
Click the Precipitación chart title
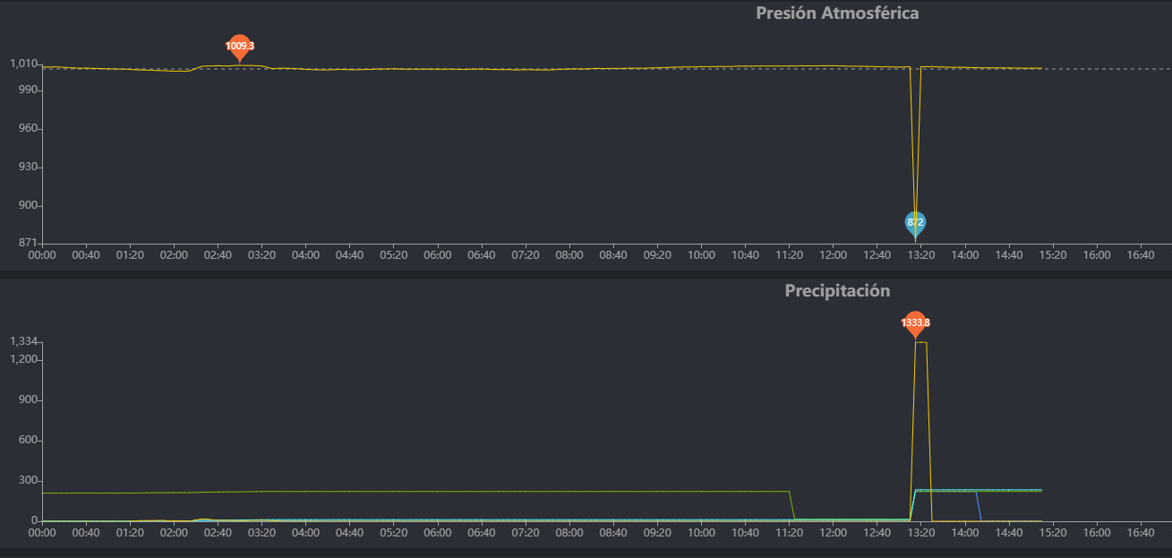click(x=837, y=291)
